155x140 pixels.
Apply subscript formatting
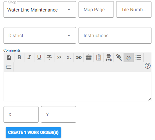click(x=69, y=57)
